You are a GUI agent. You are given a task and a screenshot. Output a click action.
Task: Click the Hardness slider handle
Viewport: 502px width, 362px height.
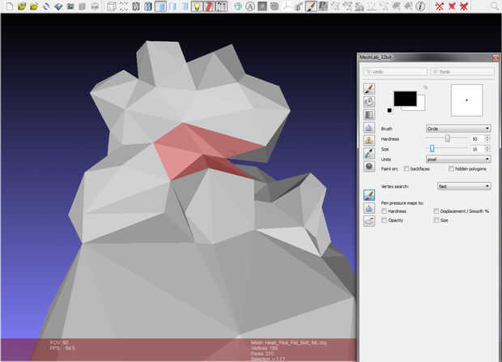[448, 138]
